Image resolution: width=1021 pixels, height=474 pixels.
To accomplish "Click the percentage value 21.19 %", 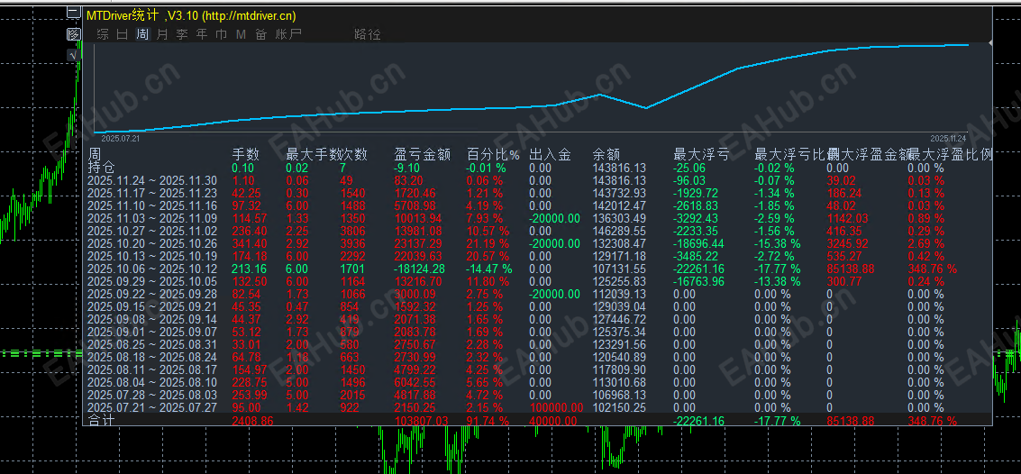I will click(489, 243).
